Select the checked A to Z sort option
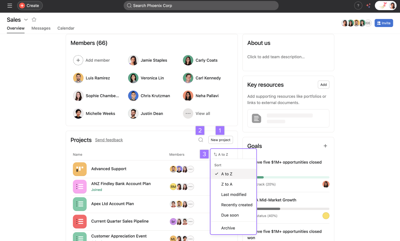 coord(227,174)
